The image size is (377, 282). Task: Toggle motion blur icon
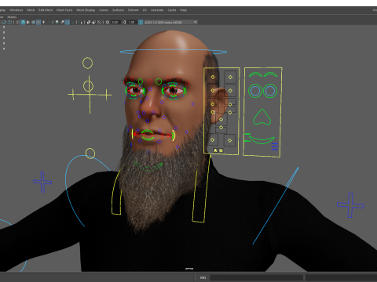pos(62,23)
